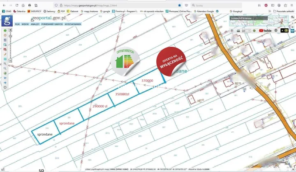This screenshot has height=172, width=296.
Task: Click the browser back arrow
Action: click(4, 5)
